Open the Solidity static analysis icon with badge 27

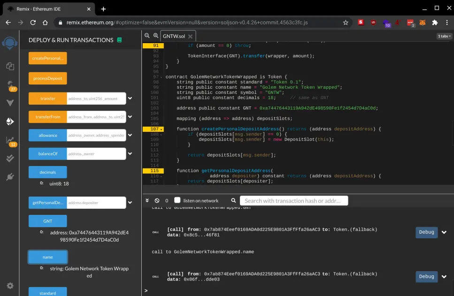(x=10, y=86)
